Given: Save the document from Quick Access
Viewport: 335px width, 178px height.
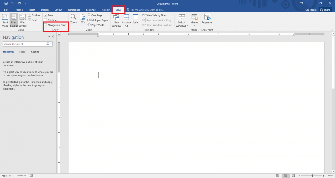Looking at the screenshot, I should point(6,3).
